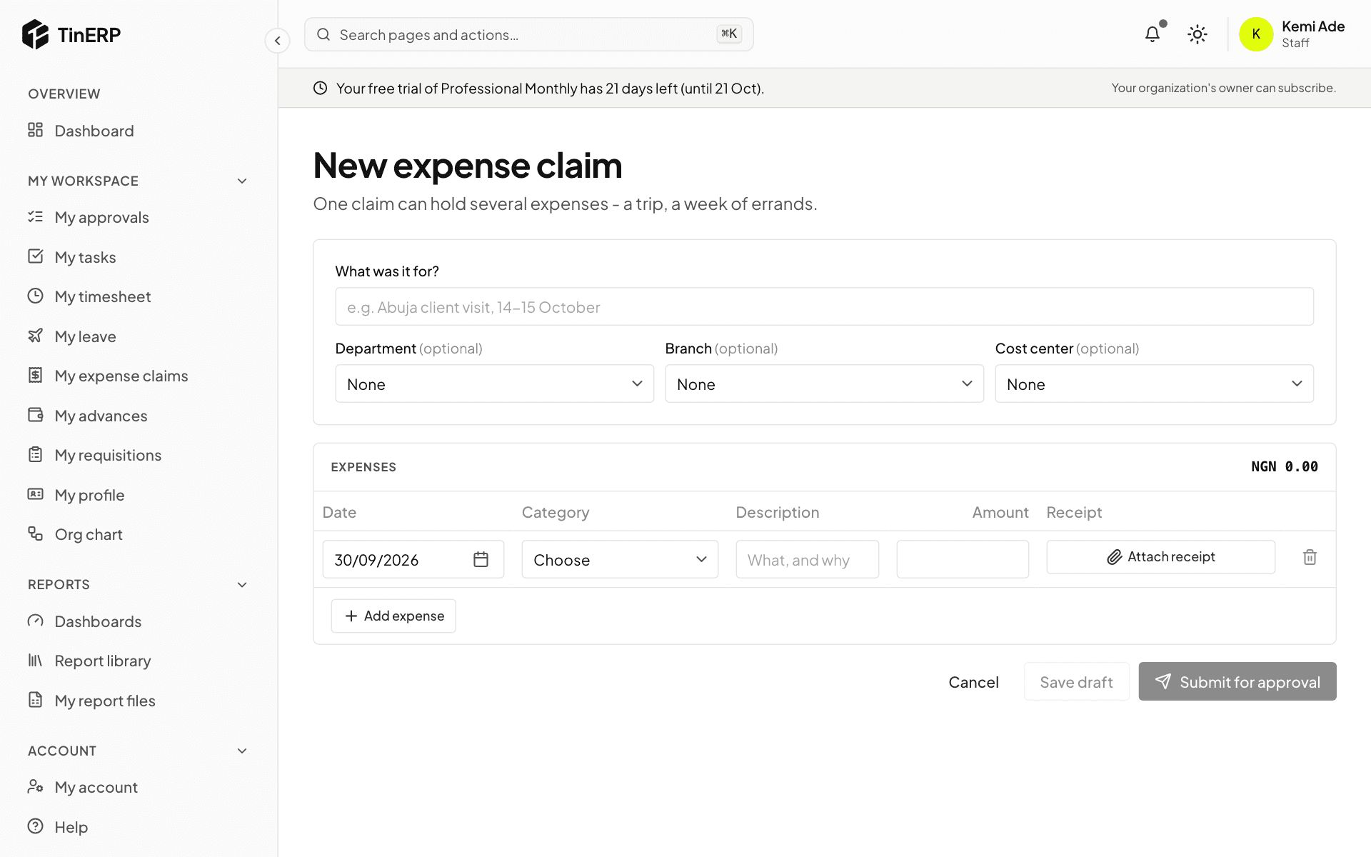Image resolution: width=1371 pixels, height=857 pixels.
Task: Open the date picker calendar icon
Action: [481, 559]
